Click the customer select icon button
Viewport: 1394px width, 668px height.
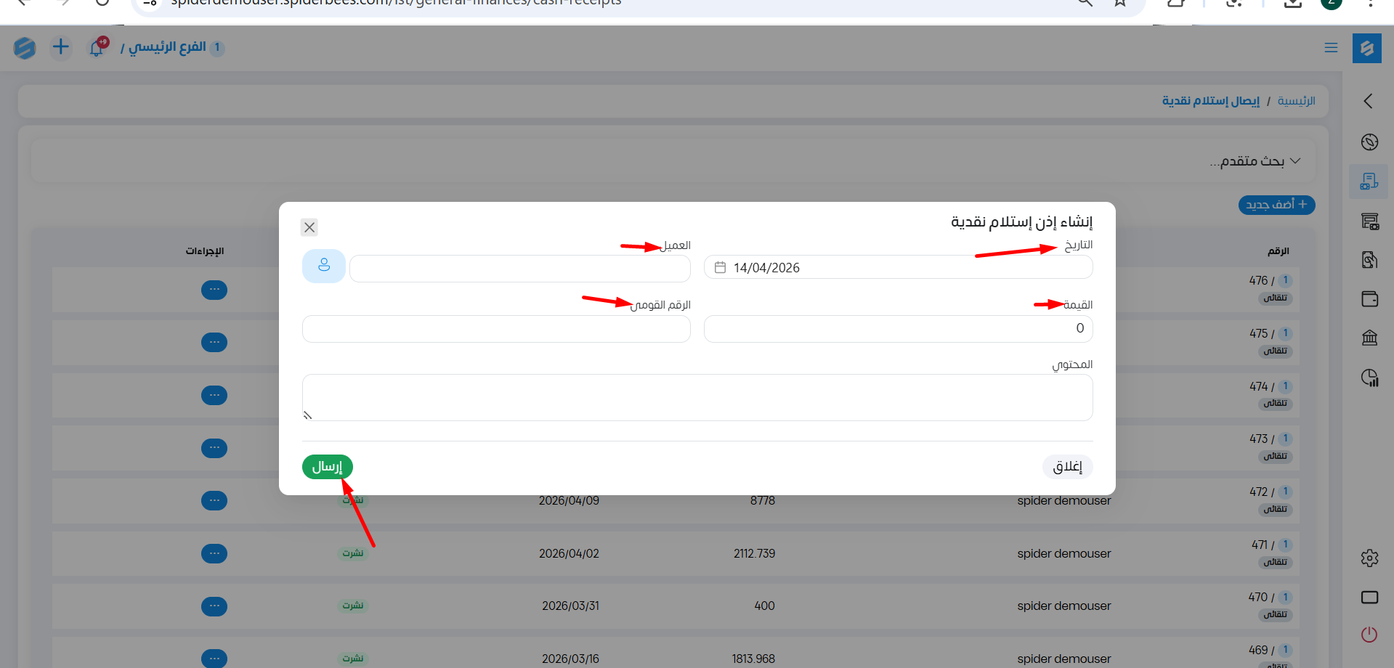click(323, 266)
